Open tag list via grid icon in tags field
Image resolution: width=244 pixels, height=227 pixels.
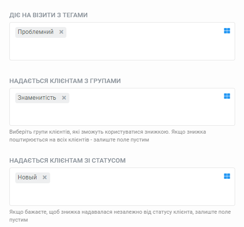[227, 30]
